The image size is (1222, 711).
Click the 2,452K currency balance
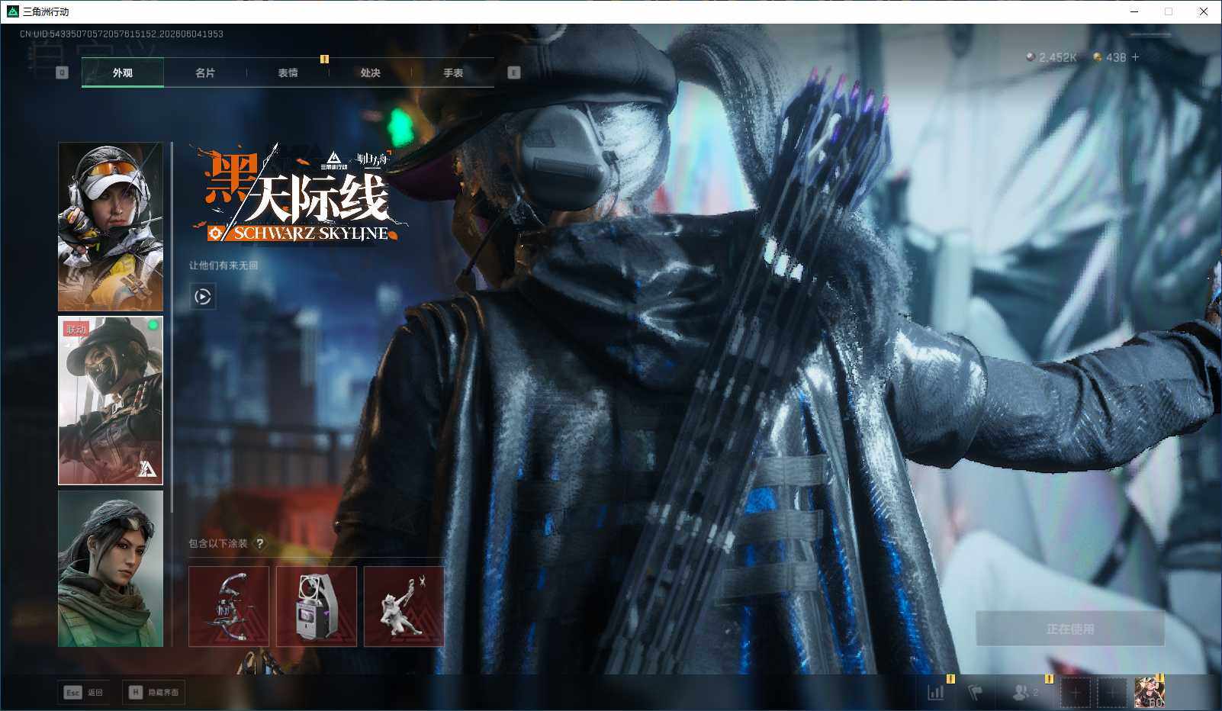[x=1052, y=57]
